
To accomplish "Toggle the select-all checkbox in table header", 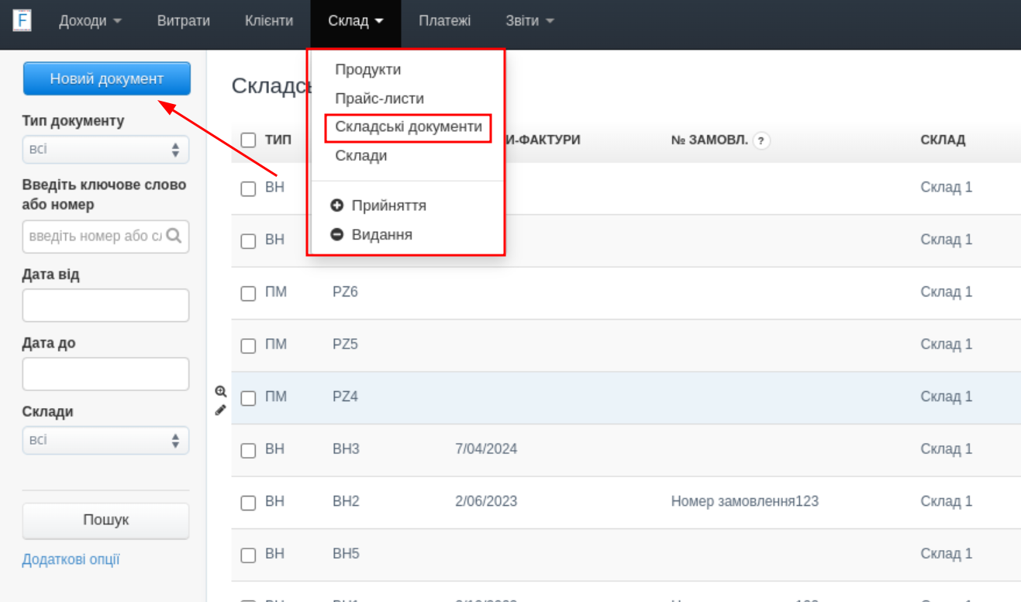I will 248,140.
